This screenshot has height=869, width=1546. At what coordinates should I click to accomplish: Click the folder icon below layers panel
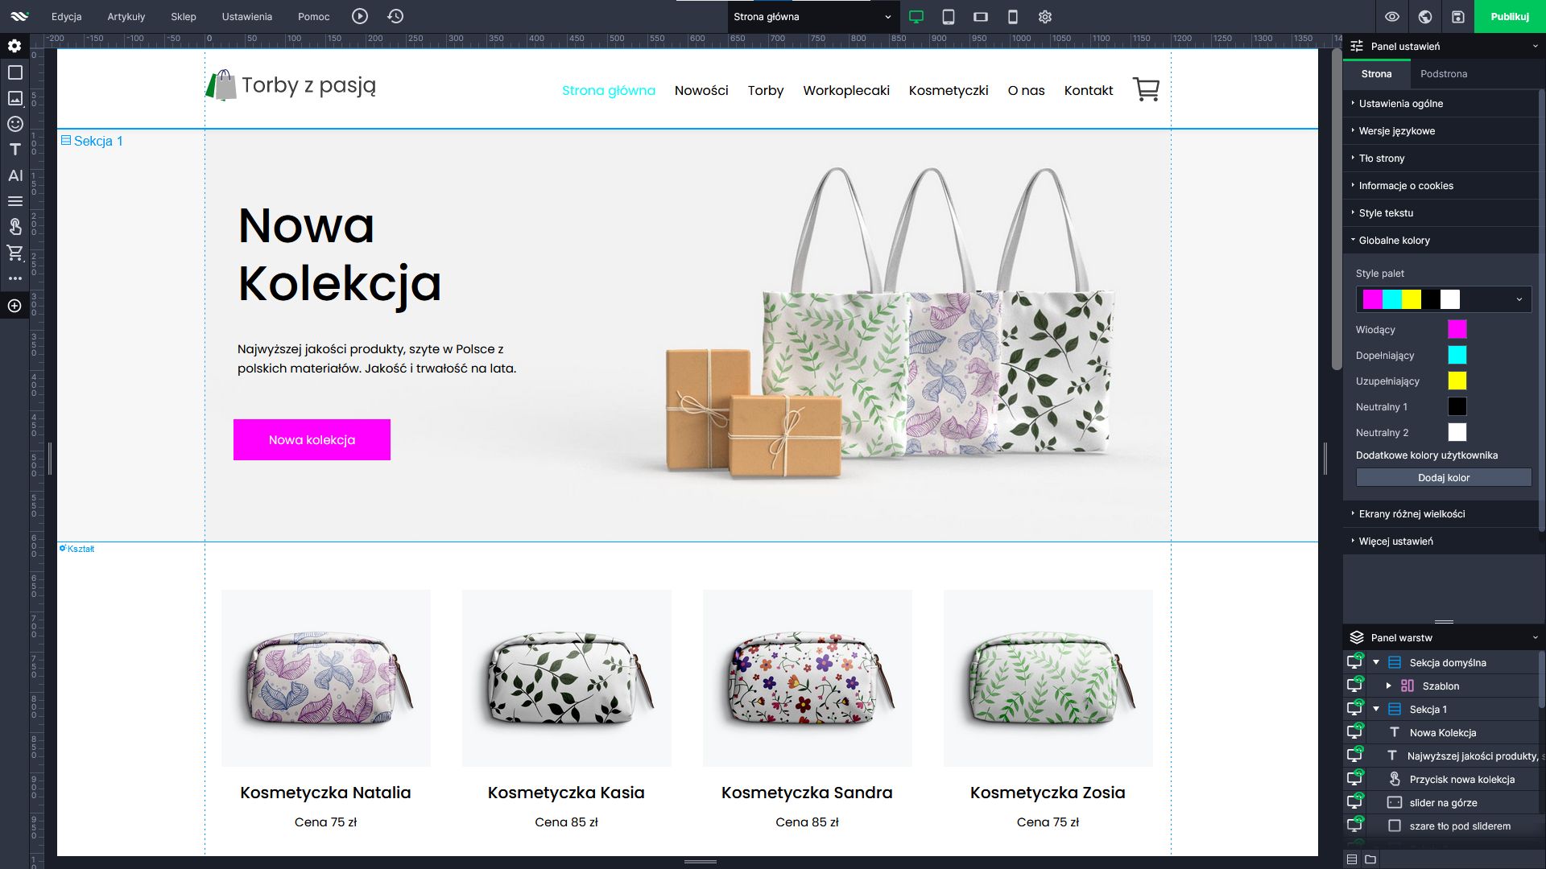coord(1370,859)
